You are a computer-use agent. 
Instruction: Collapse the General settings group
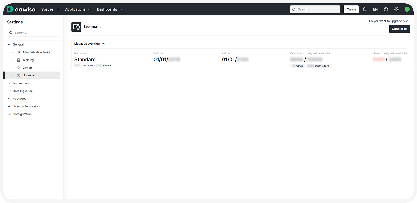[9, 45]
